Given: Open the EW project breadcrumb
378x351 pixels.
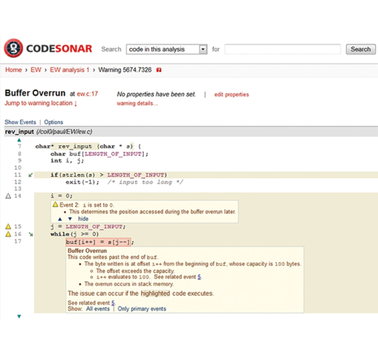Looking at the screenshot, I should pos(36,70).
